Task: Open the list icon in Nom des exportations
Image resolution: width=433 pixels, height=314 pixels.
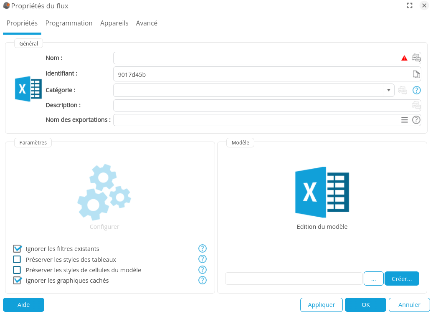Action: coord(404,120)
